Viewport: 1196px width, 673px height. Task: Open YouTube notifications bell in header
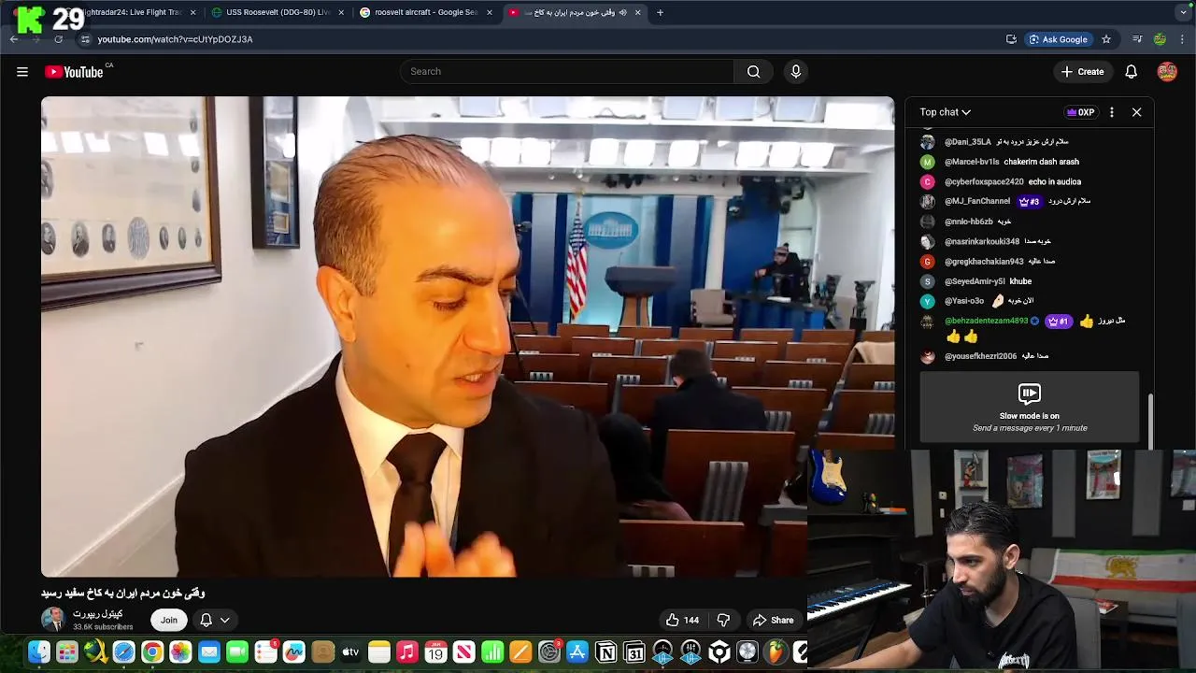coord(1131,72)
